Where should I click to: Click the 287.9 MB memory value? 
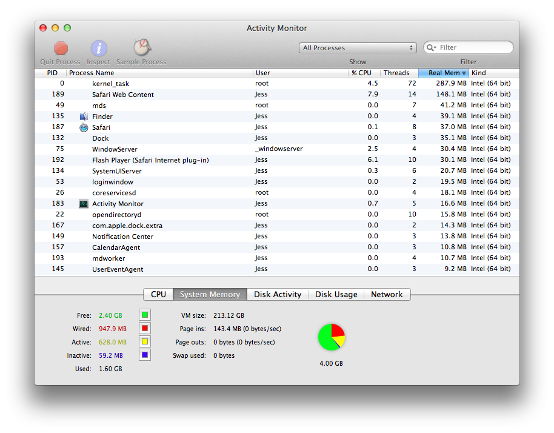coord(451,84)
